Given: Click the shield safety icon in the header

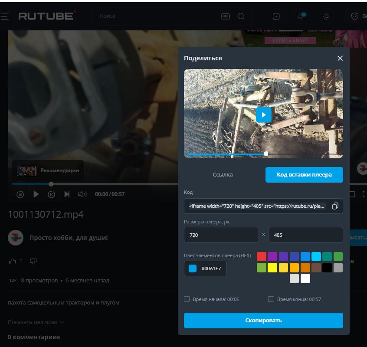Looking at the screenshot, I should [354, 16].
